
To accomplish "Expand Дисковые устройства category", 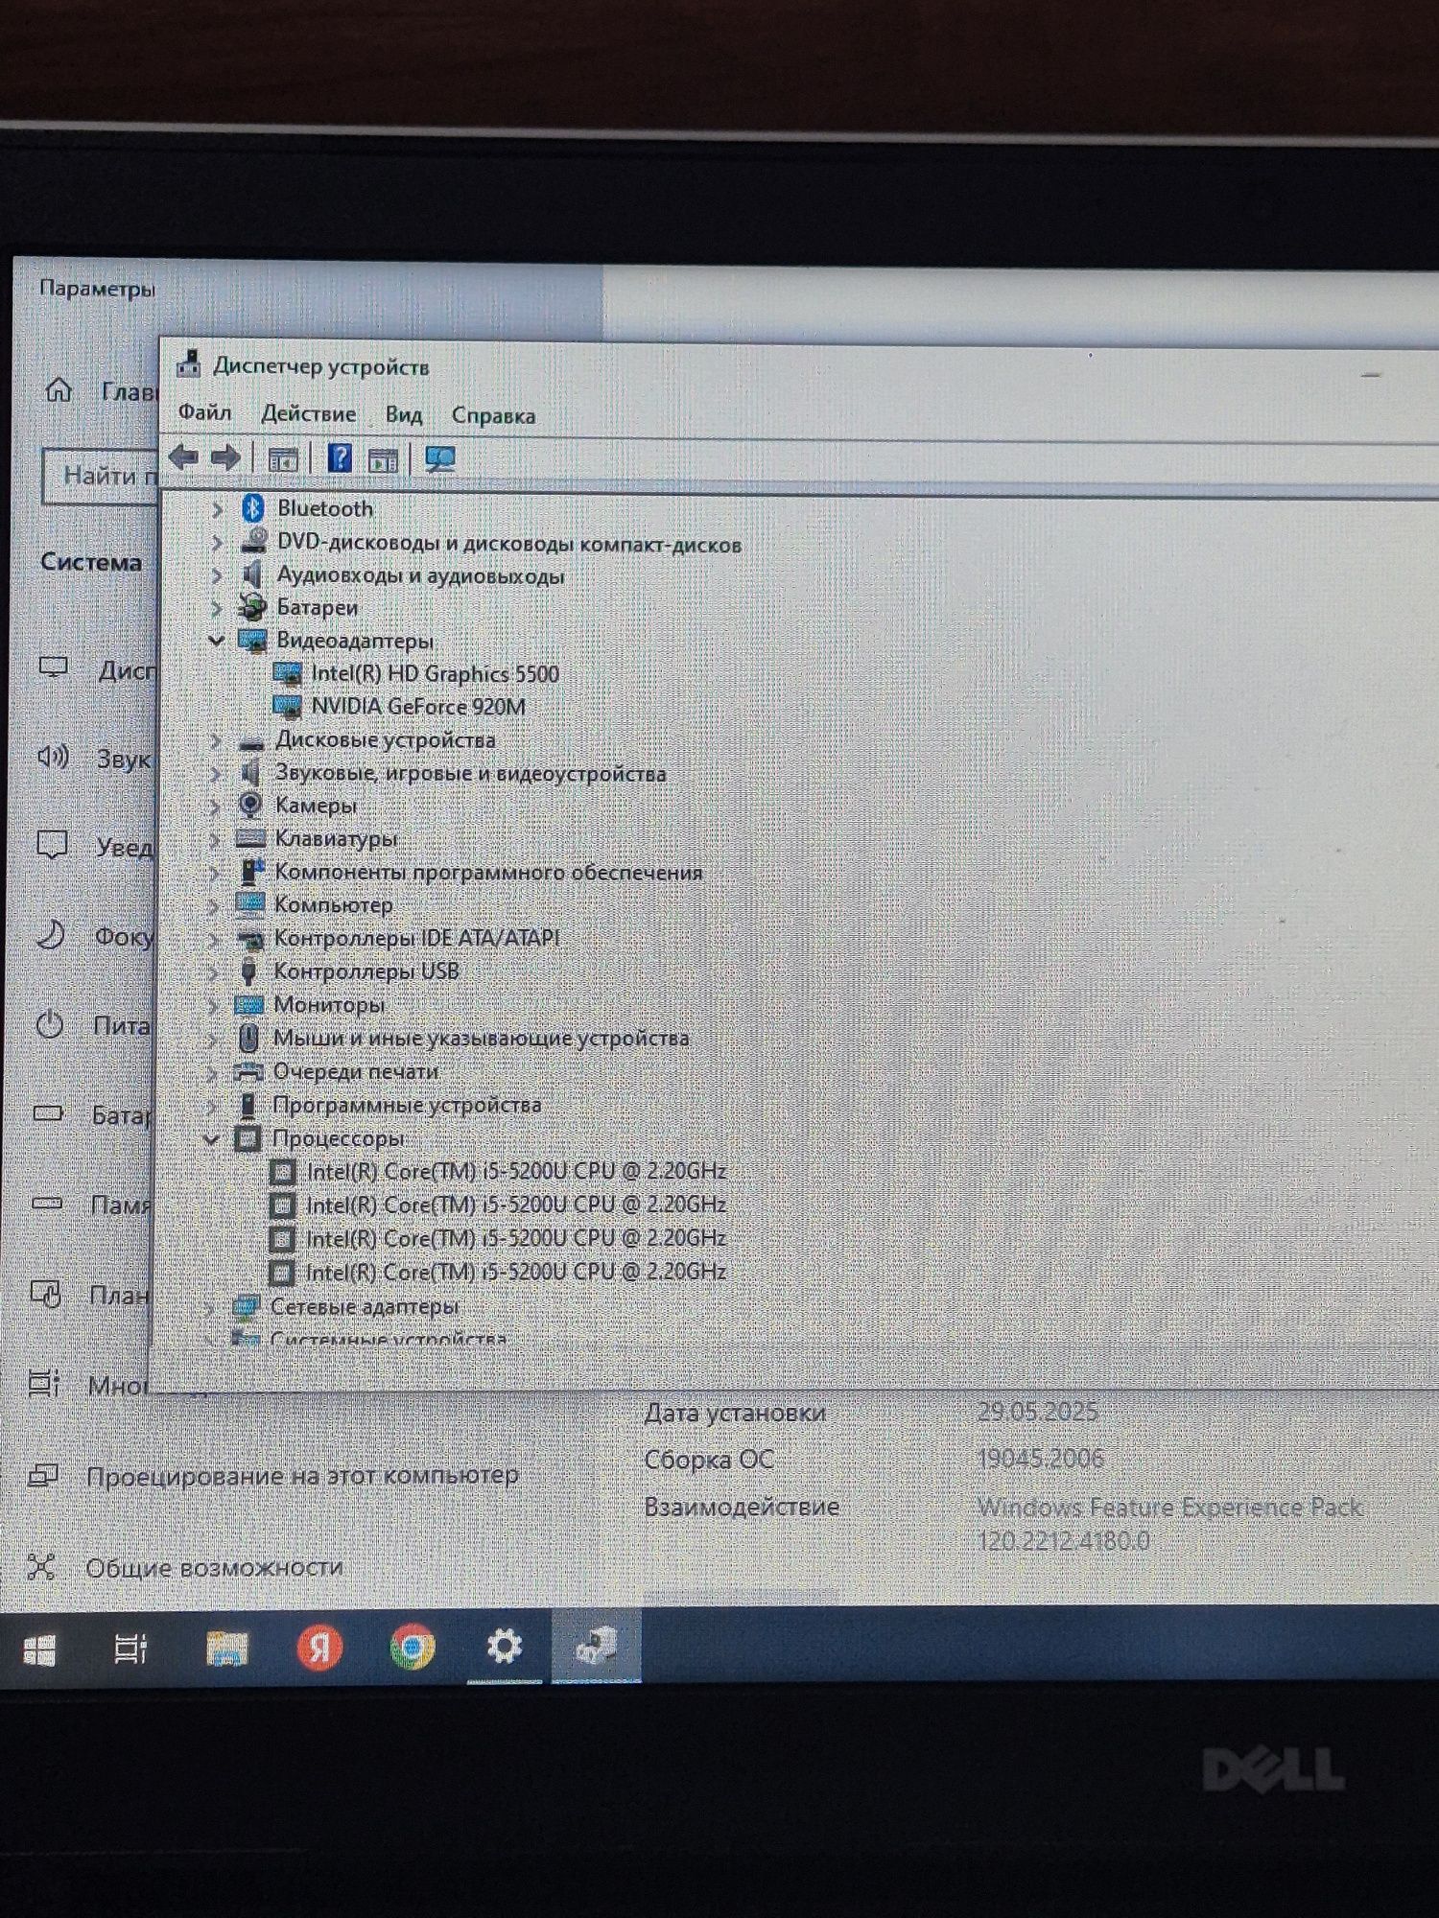I will tap(215, 740).
